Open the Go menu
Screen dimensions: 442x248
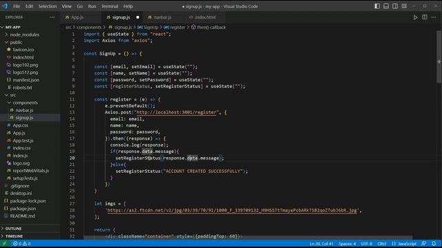[x=80, y=6]
